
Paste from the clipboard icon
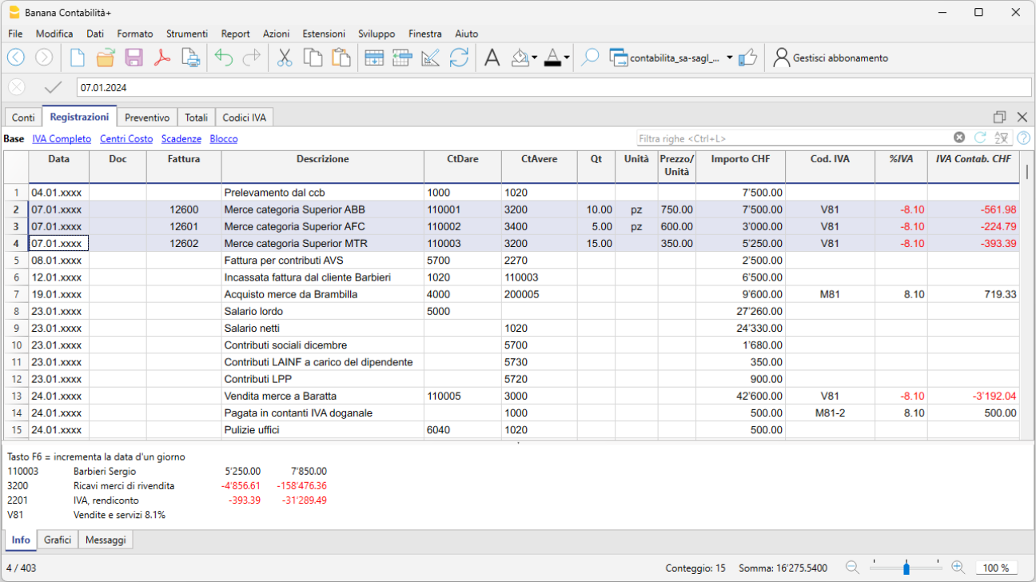pos(341,58)
